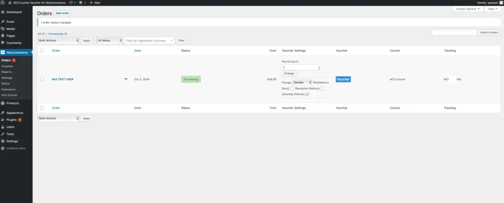Open the All dates dropdown
This screenshot has height=203, width=504.
point(109,40)
